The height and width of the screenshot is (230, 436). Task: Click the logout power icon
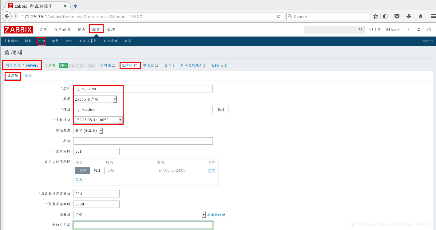(x=429, y=29)
